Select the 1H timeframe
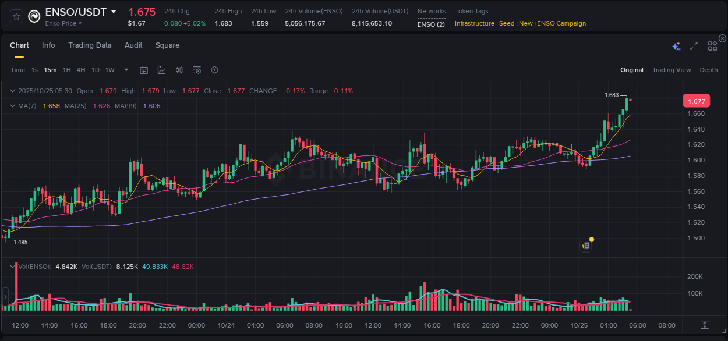 point(66,69)
